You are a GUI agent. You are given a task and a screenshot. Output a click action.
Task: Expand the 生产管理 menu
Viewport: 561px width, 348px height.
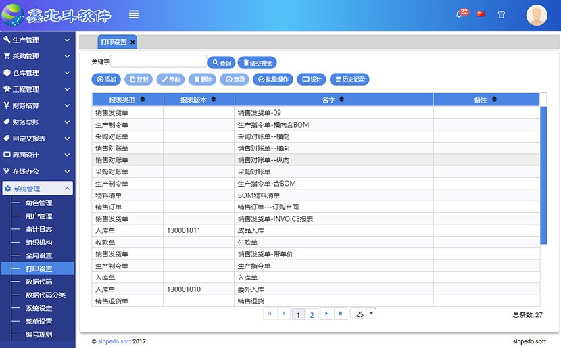point(37,41)
